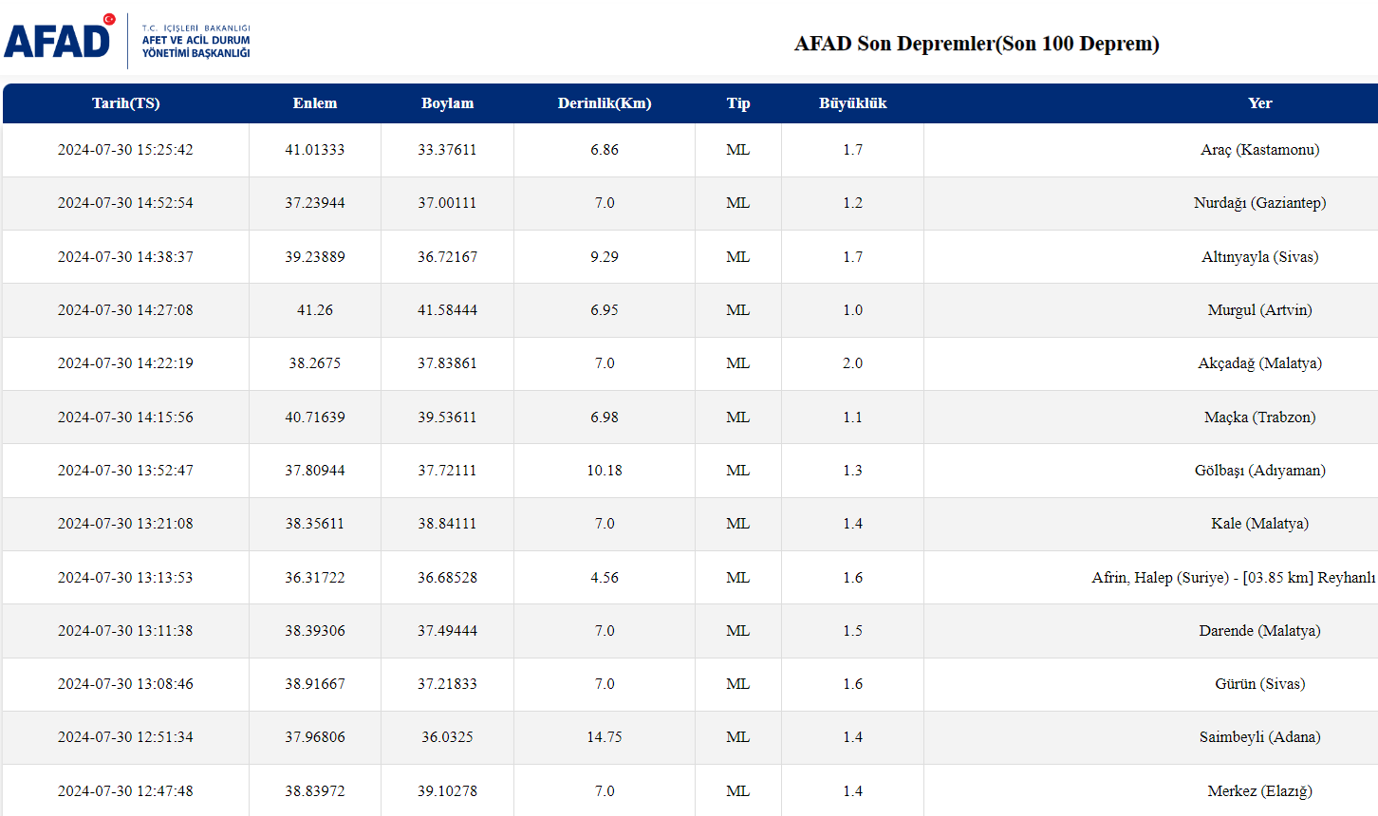Select the Akçadağ (Malatya) location cell
1378x816 pixels.
click(1260, 363)
